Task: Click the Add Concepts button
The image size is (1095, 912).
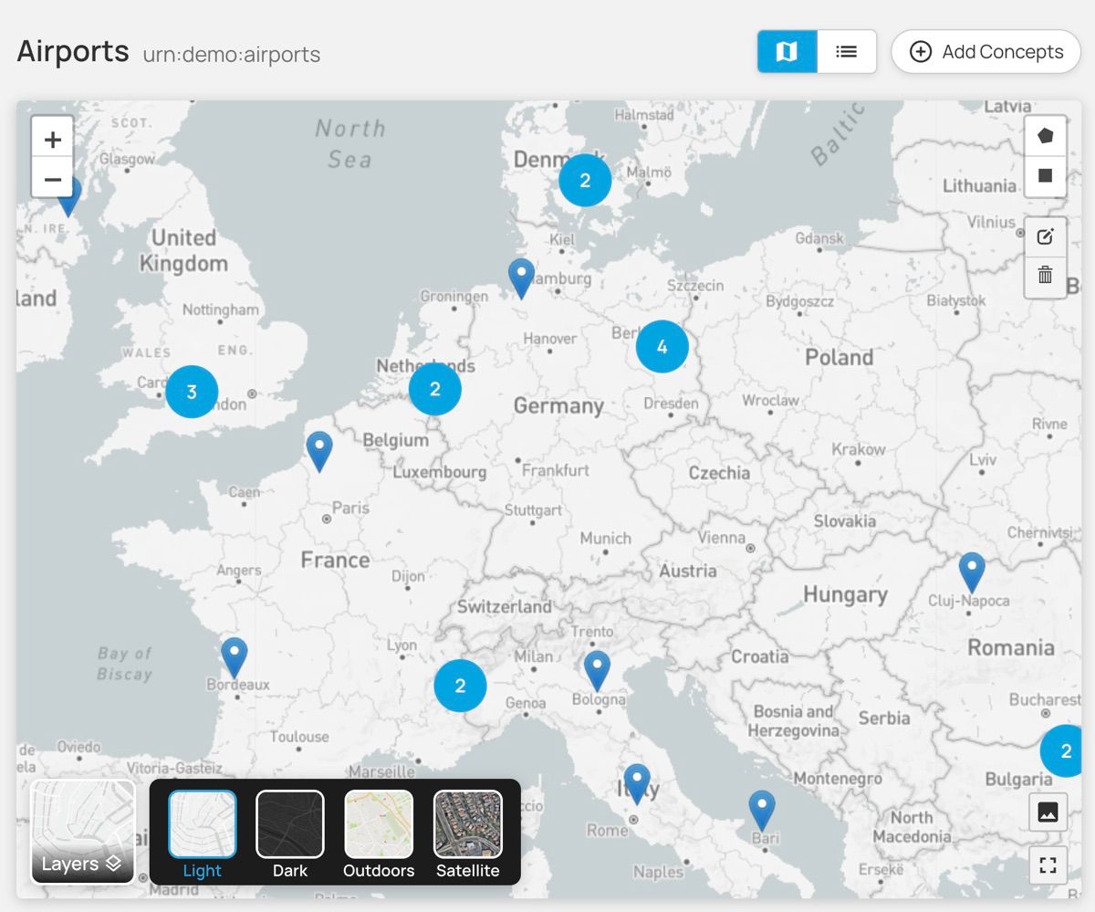Action: pyautogui.click(x=986, y=52)
